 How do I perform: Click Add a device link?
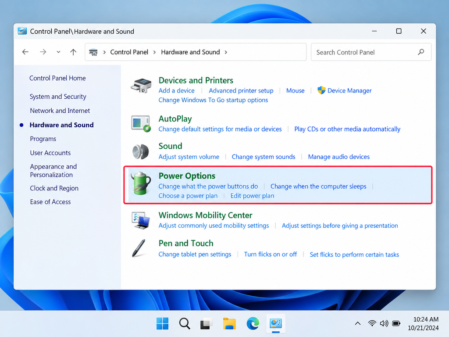pyautogui.click(x=176, y=90)
